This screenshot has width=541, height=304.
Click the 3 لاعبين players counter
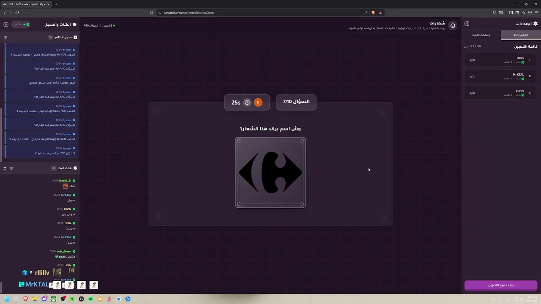(x=108, y=25)
